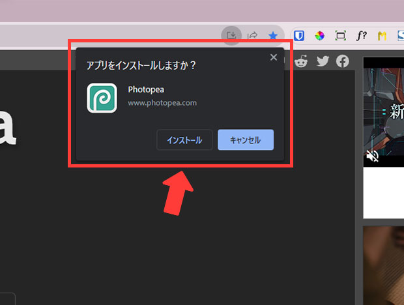Unmute the video ad
Image resolution: width=404 pixels, height=305 pixels.
pyautogui.click(x=372, y=156)
